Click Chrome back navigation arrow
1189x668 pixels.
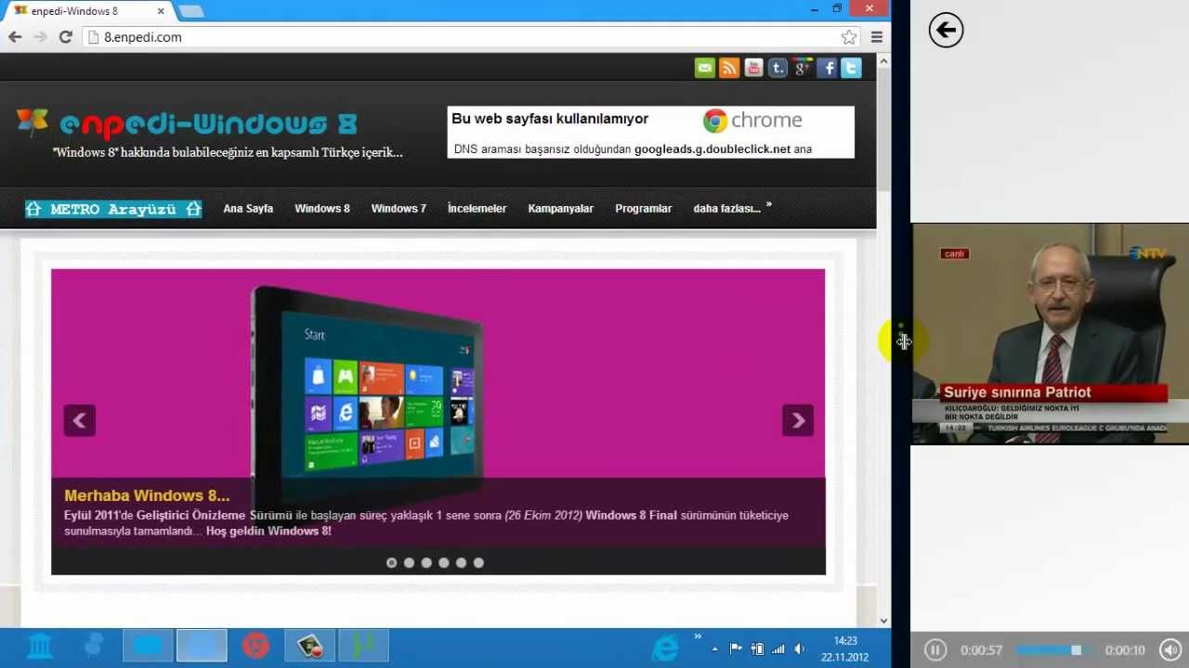point(15,37)
